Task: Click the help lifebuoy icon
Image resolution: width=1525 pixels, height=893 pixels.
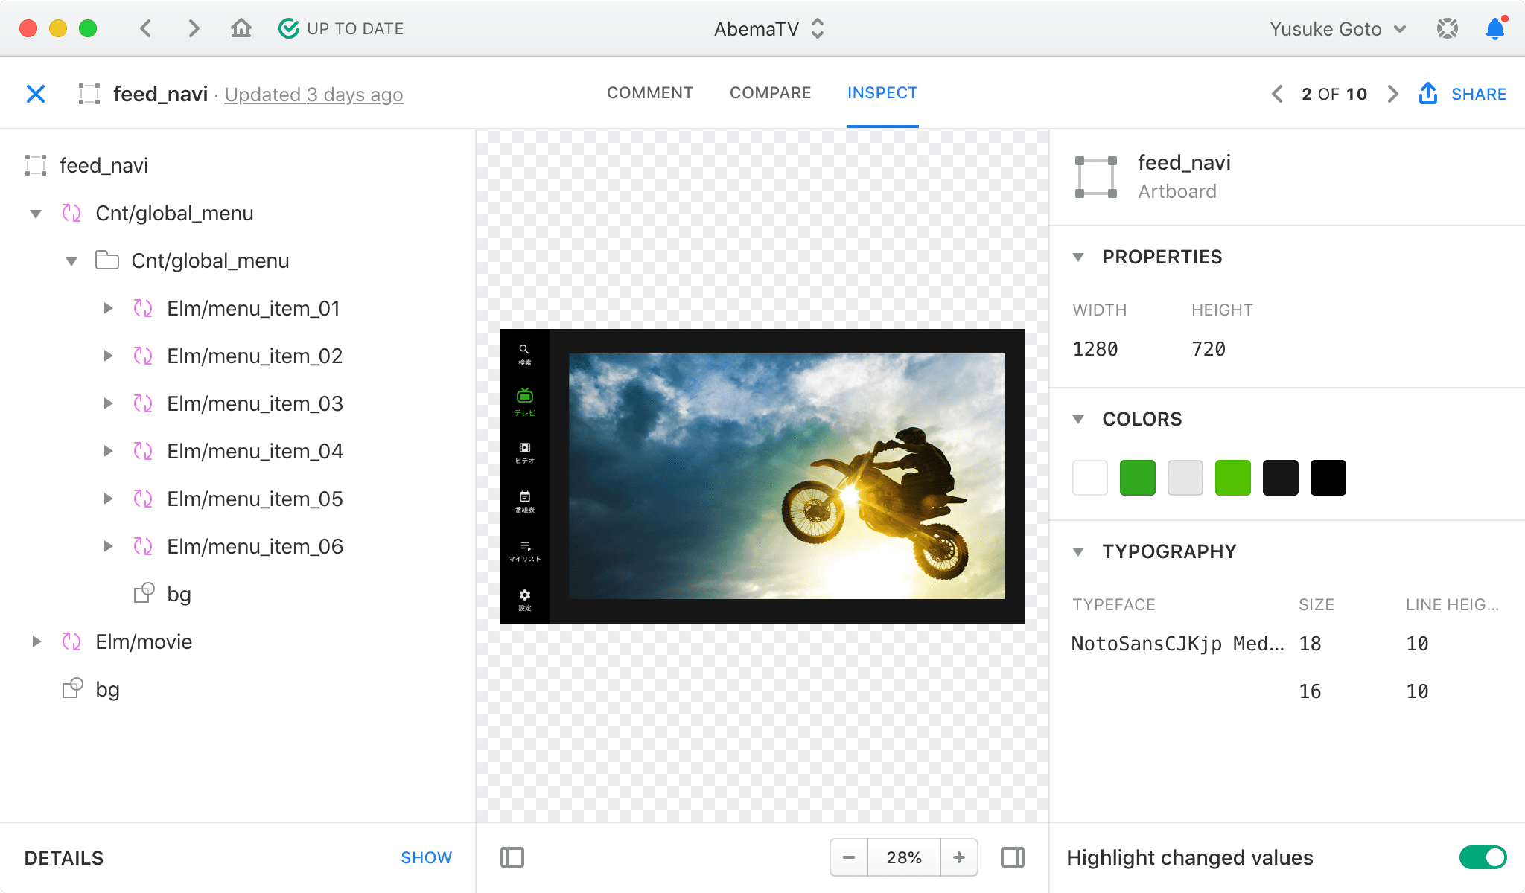Action: tap(1447, 29)
